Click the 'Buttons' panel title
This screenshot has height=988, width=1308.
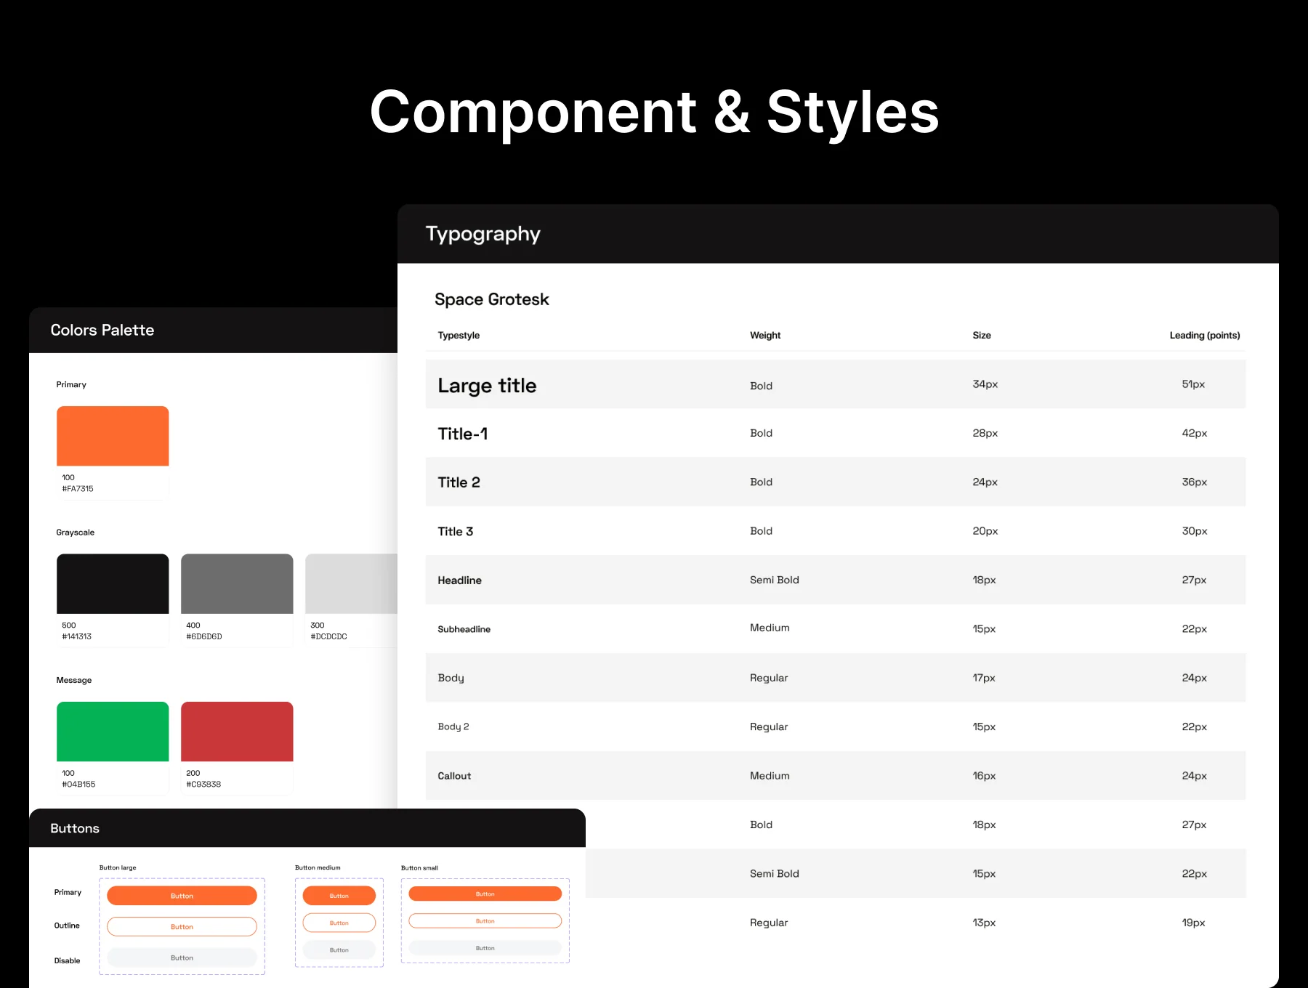click(x=75, y=828)
